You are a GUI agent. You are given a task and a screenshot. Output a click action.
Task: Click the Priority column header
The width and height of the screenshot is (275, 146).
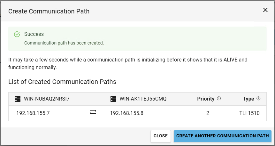tap(206, 99)
